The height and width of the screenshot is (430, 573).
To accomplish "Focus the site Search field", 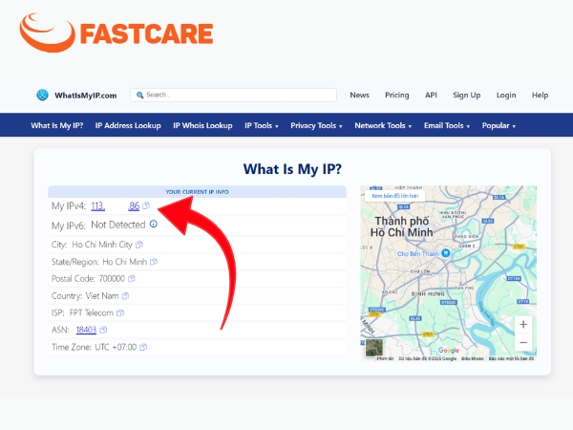I will click(234, 95).
